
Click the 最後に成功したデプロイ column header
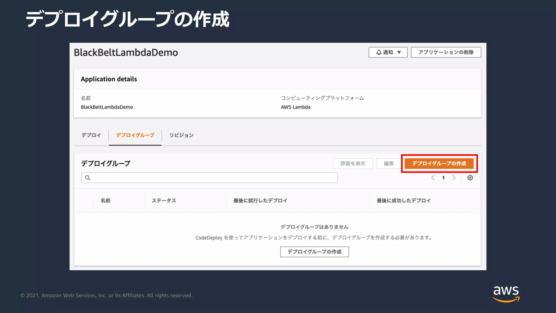[x=404, y=201]
